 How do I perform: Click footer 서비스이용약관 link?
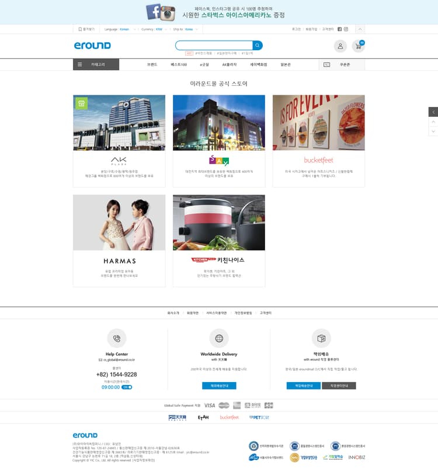pos(217,313)
